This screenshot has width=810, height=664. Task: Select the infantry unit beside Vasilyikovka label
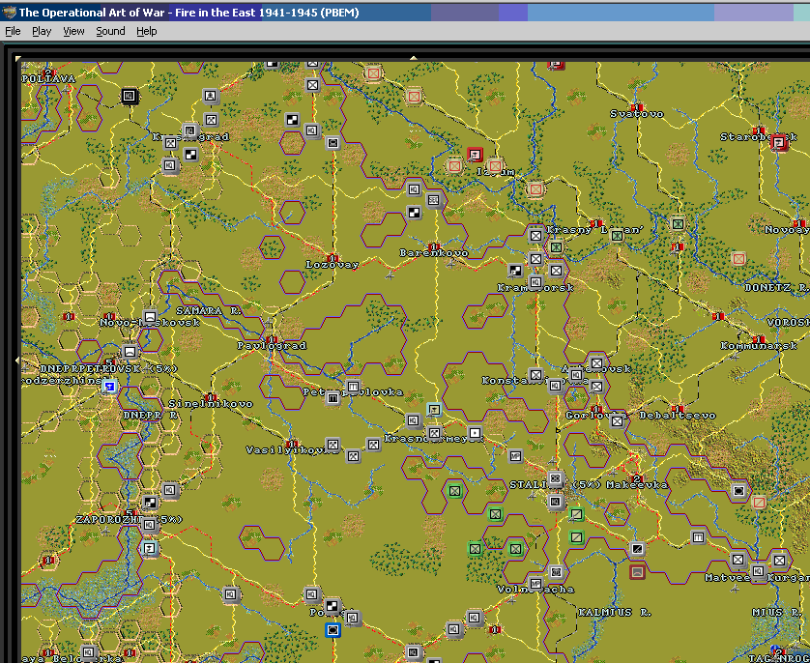pos(333,445)
